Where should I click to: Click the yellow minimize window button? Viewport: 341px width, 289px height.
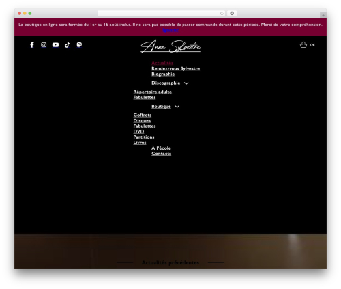pos(25,13)
